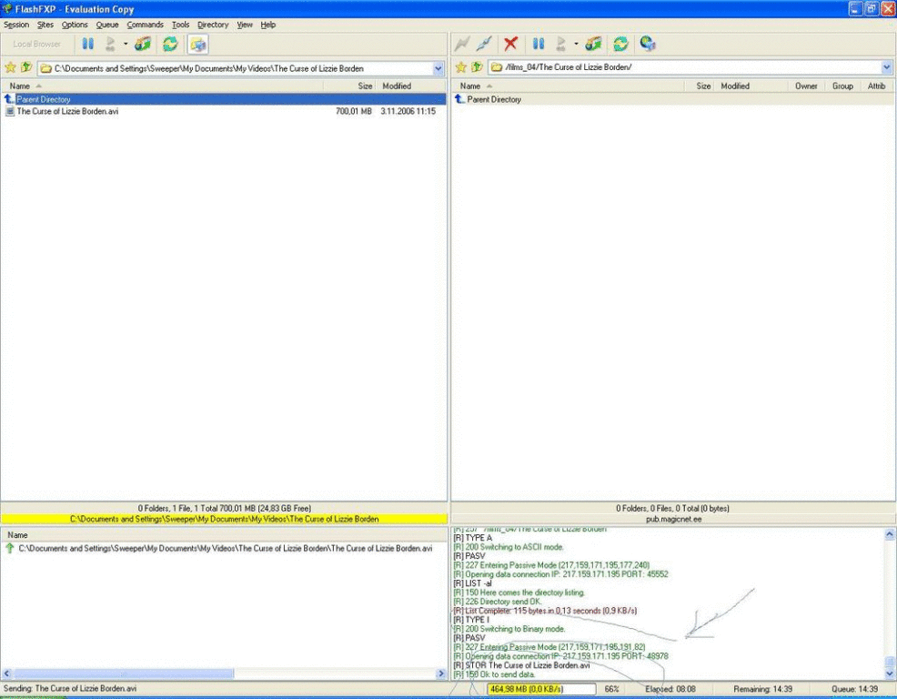This screenshot has height=699, width=897.
Task: Abort the operation with the red X
Action: [510, 44]
